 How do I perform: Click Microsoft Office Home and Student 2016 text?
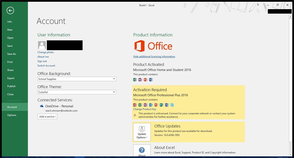[162, 70]
